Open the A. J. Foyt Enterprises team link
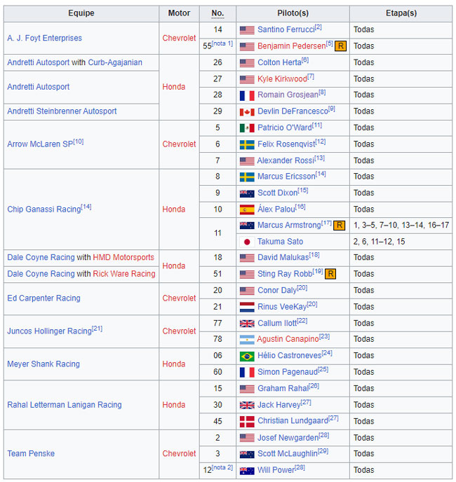 (x=45, y=38)
